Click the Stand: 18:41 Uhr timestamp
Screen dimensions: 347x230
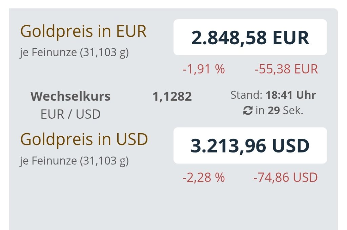click(x=273, y=95)
